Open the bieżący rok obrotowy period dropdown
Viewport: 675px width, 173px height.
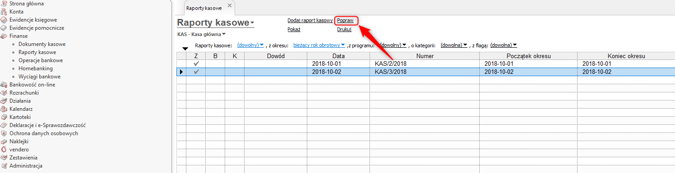[319, 45]
